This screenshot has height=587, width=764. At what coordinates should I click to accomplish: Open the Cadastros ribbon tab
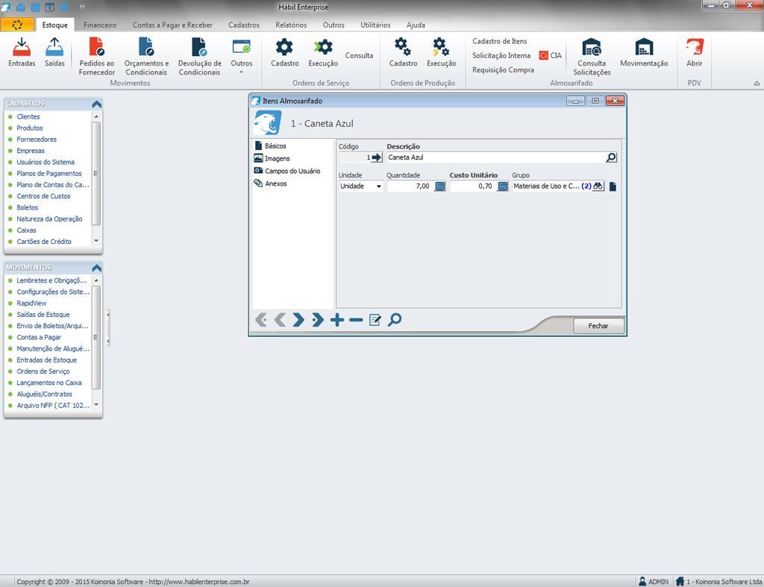pyautogui.click(x=244, y=25)
